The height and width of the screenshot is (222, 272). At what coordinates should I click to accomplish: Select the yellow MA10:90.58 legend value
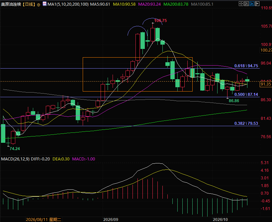point(124,4)
